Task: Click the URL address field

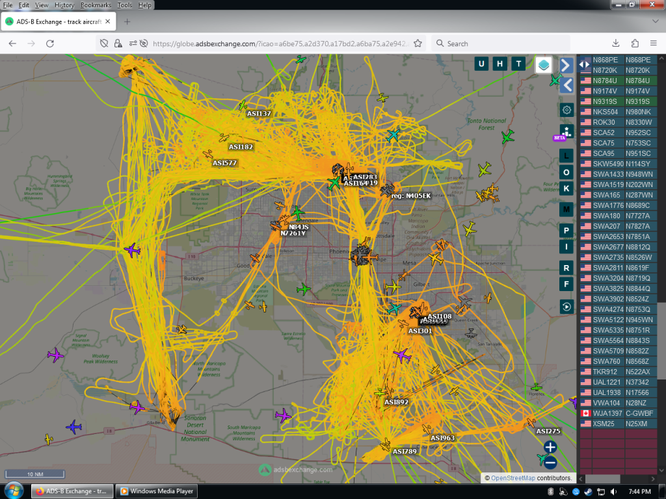Action: click(x=280, y=44)
